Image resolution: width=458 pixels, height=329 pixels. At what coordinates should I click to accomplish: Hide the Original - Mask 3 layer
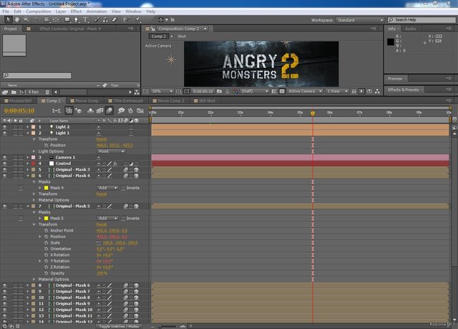pyautogui.click(x=5, y=170)
